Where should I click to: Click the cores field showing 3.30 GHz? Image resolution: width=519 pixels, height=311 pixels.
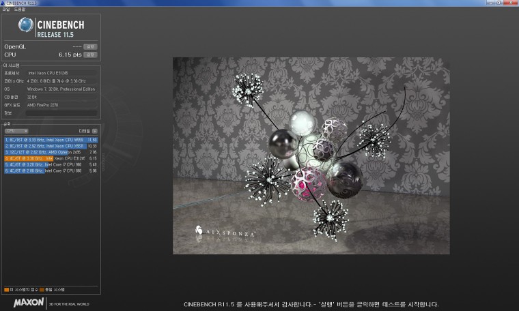pos(61,80)
